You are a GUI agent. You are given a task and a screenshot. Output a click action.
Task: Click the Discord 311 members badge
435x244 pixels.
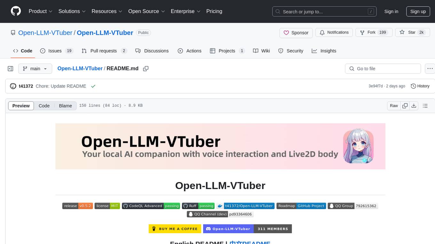pos(247,229)
